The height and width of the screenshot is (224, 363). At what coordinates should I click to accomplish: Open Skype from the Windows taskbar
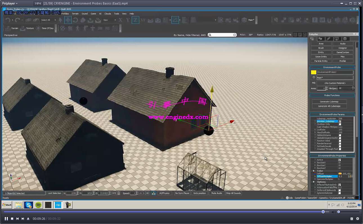pos(28,205)
